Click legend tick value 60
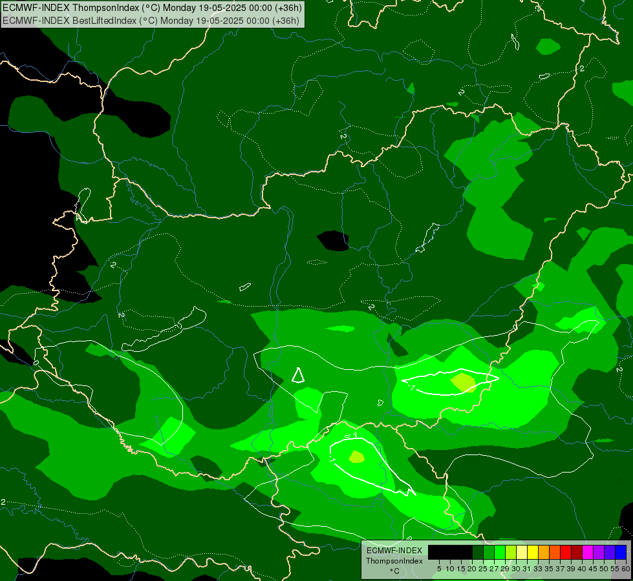The image size is (633, 581). 626,569
